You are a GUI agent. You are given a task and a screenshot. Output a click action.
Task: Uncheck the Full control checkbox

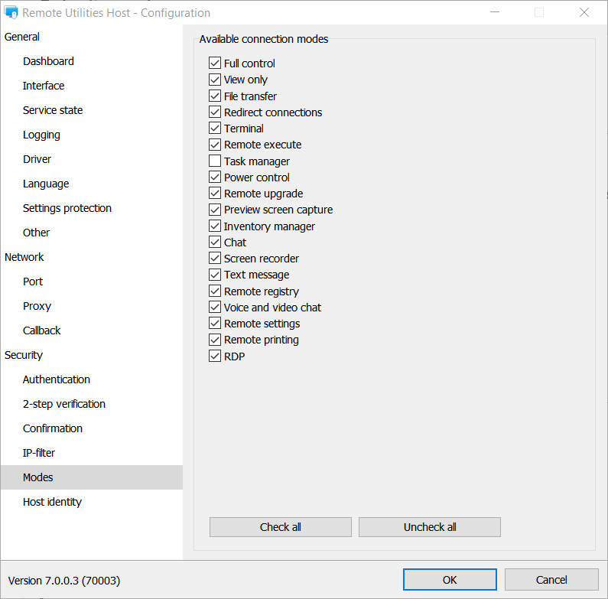pyautogui.click(x=215, y=63)
